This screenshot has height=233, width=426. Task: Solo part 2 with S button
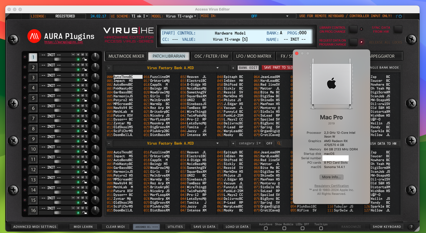pyautogui.click(x=86, y=65)
